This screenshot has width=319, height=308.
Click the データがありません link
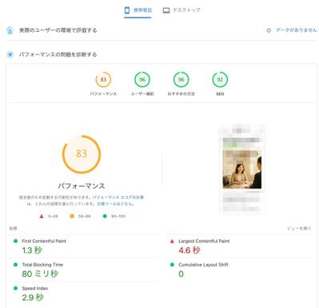point(296,30)
